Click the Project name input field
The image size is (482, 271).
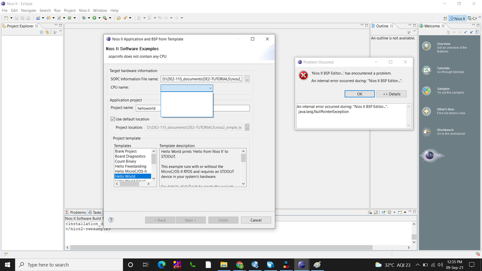[x=193, y=108]
